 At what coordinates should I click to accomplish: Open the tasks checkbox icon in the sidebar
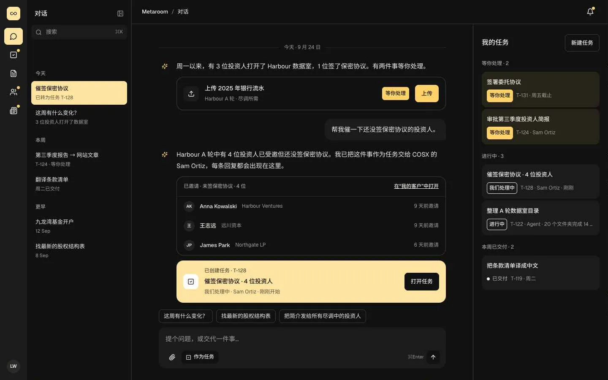[x=14, y=55]
